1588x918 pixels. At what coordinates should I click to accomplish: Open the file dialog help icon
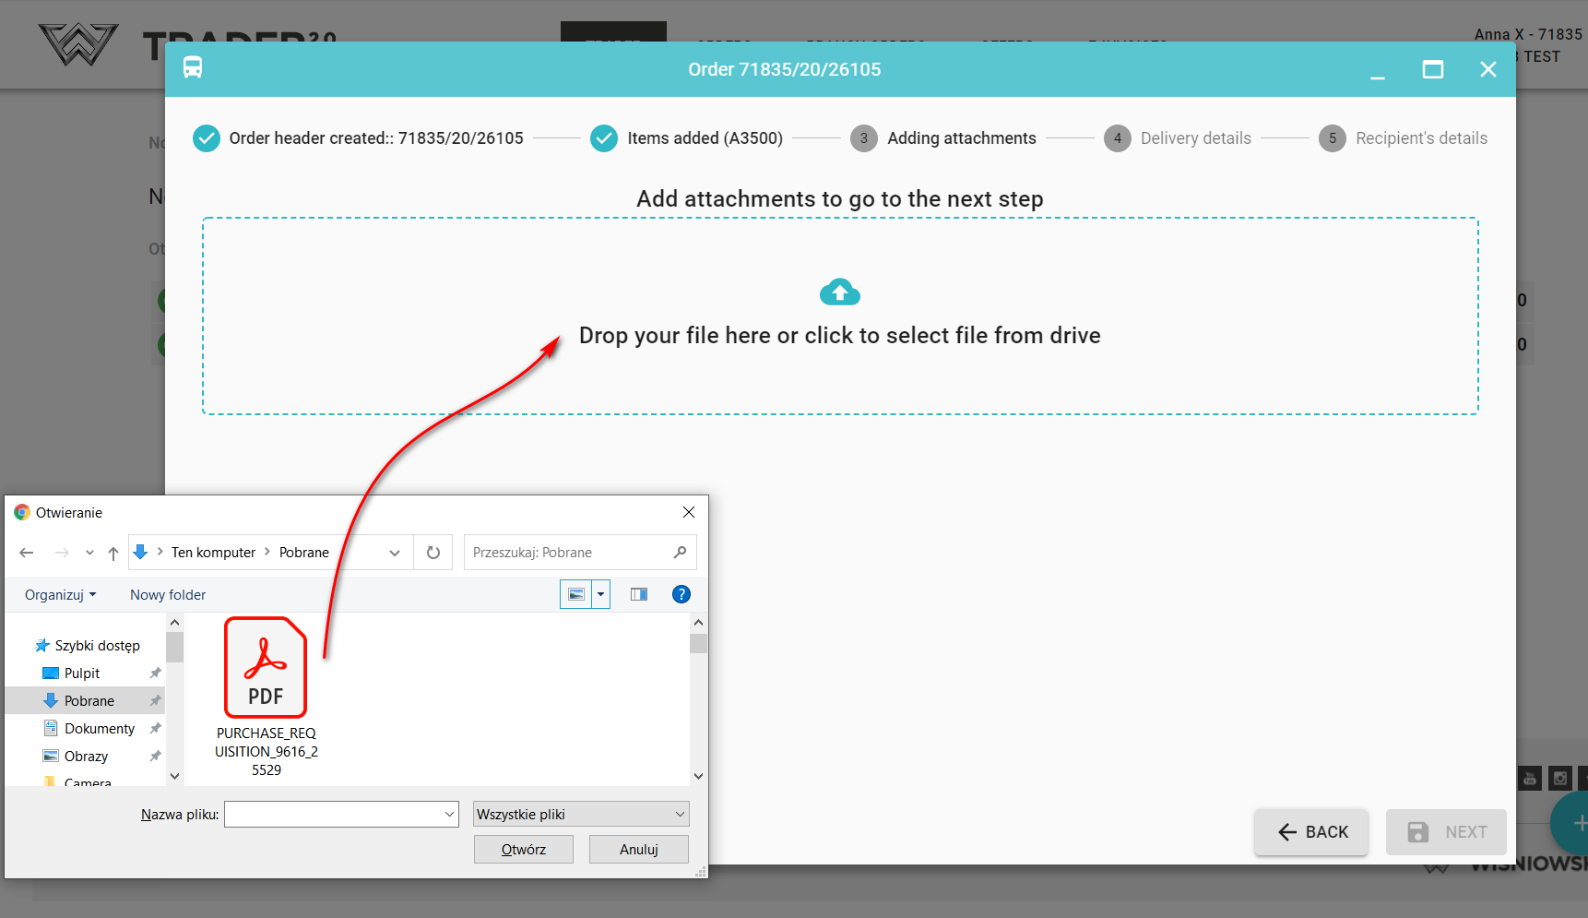tap(681, 594)
